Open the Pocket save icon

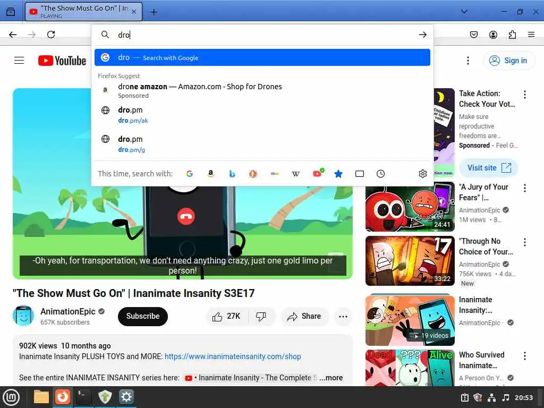click(473, 35)
